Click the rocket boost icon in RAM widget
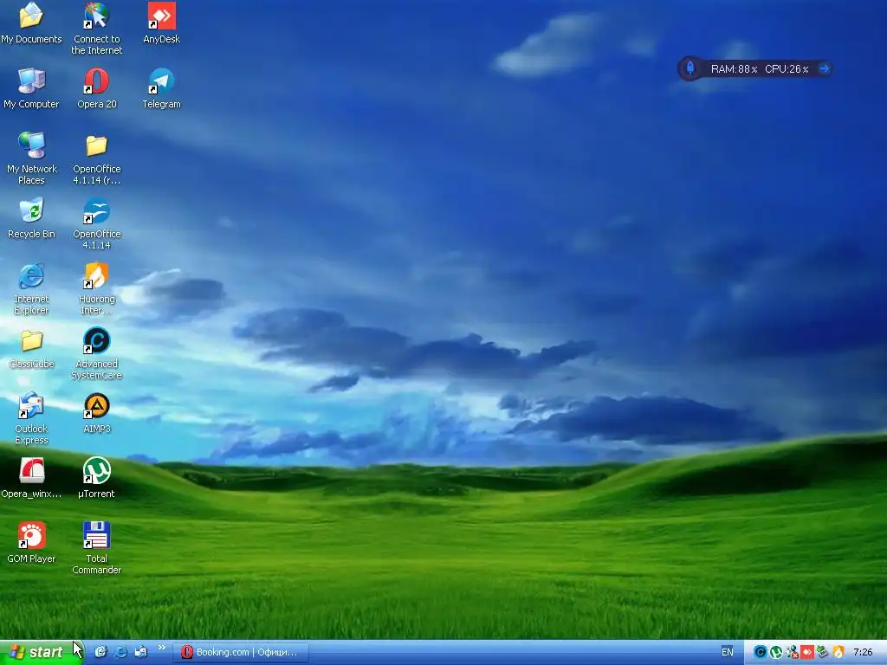The width and height of the screenshot is (887, 665). (x=690, y=68)
